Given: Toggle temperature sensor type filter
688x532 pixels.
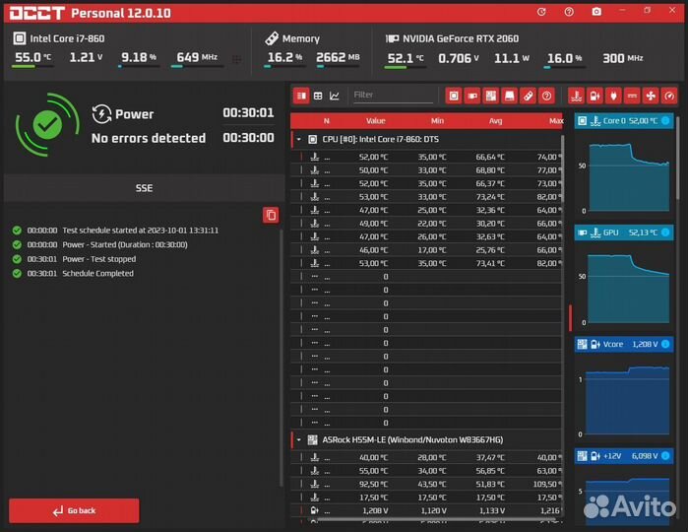Looking at the screenshot, I should pos(576,96).
